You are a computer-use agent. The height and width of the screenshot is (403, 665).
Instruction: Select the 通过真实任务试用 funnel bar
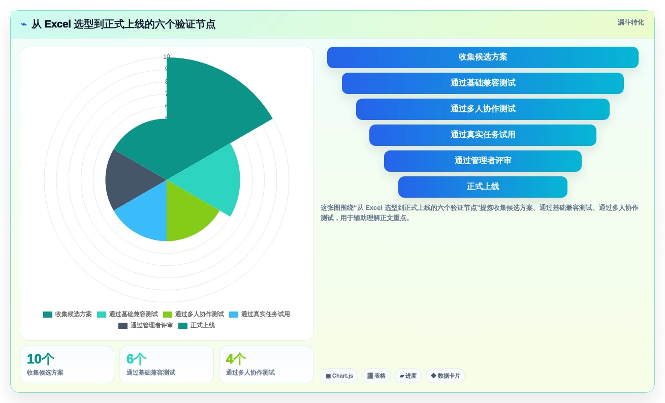[483, 135]
